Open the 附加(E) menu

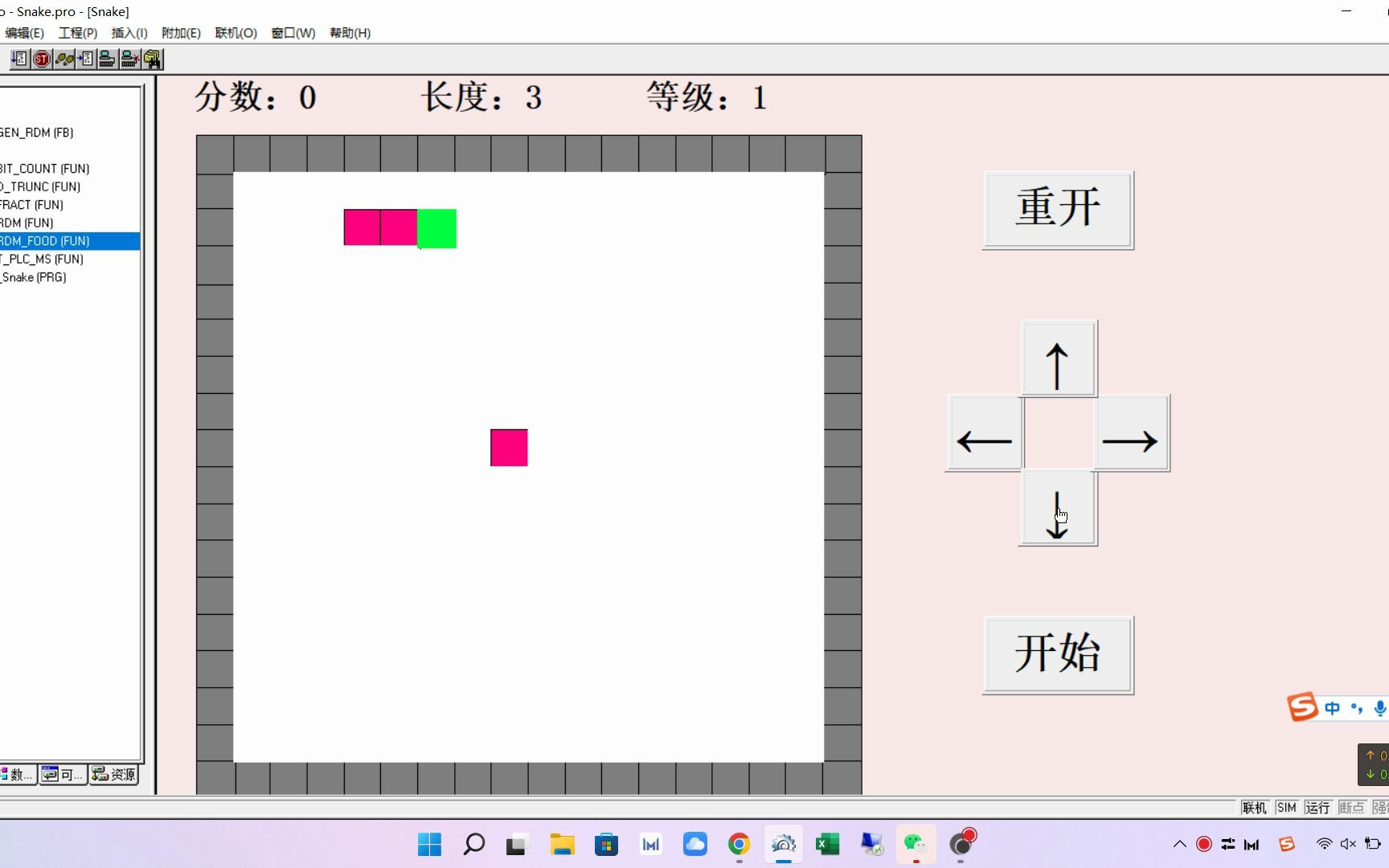click(181, 33)
